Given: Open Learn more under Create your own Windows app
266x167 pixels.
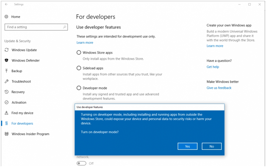Looking at the screenshot, I should click(215, 46).
